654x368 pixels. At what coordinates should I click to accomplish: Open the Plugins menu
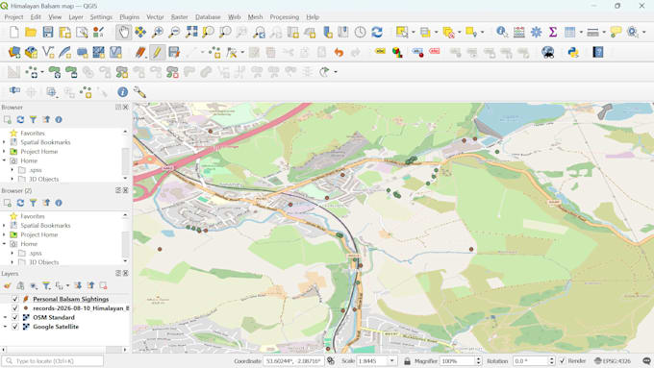(129, 17)
